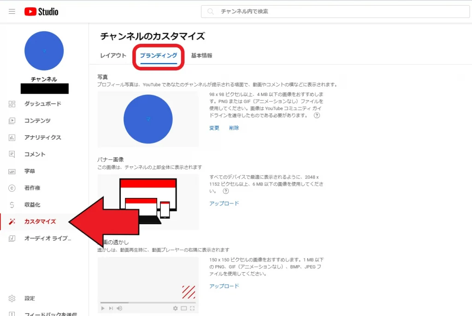Click help icon beside profile photo description
The height and width of the screenshot is (316, 472).
317,115
